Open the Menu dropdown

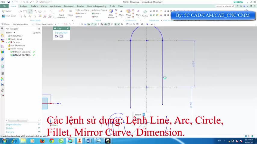click(6, 24)
